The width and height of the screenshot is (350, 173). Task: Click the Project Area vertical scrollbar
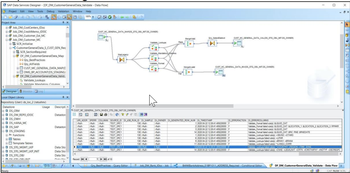(x=68, y=35)
